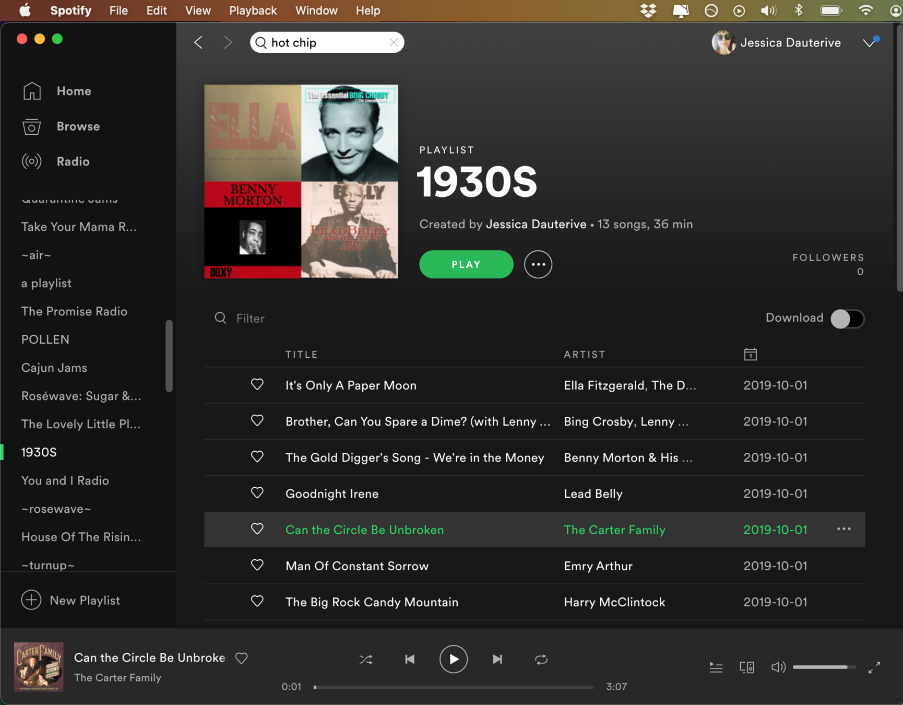
Task: Open more options for Can the Circle Be Unbroken
Action: [x=843, y=529]
